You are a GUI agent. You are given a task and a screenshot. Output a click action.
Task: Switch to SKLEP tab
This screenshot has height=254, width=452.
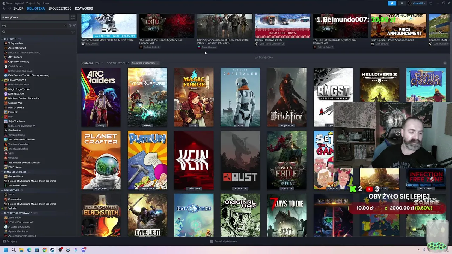(18, 8)
